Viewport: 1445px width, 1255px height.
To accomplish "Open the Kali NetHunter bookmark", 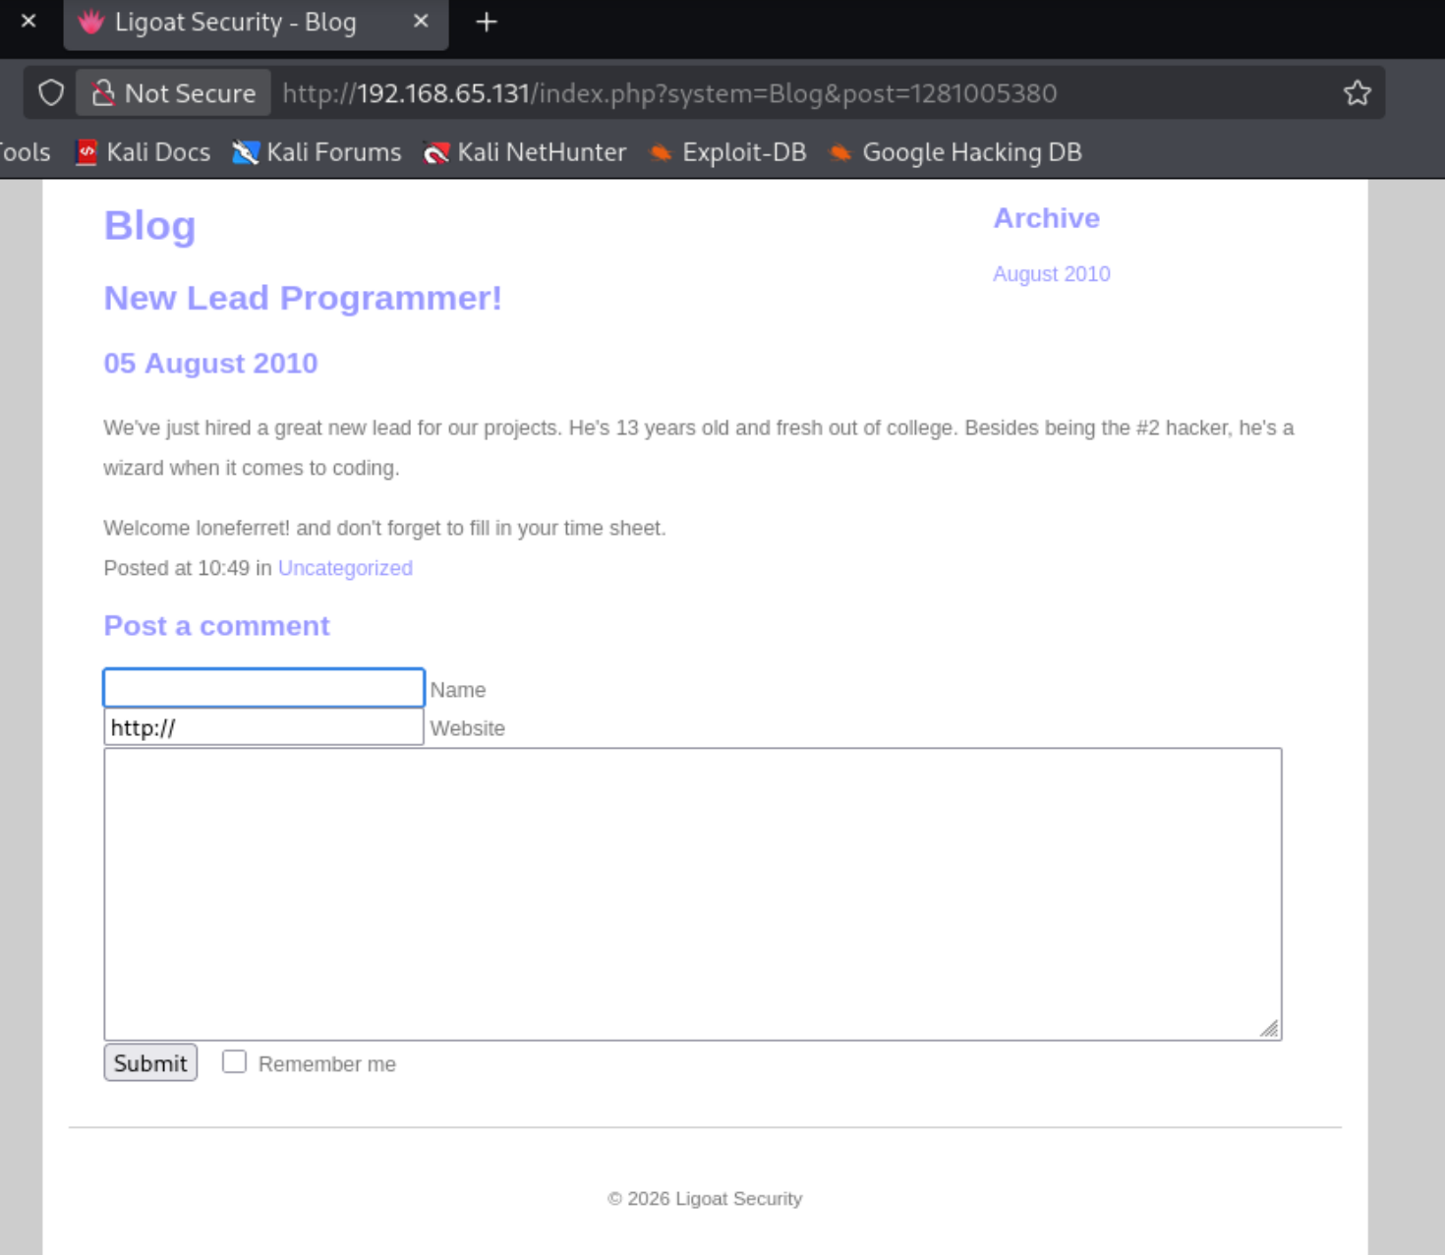I will 525,152.
